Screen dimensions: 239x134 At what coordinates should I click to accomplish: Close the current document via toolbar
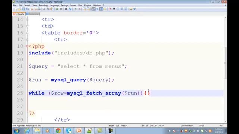coord(32,9)
